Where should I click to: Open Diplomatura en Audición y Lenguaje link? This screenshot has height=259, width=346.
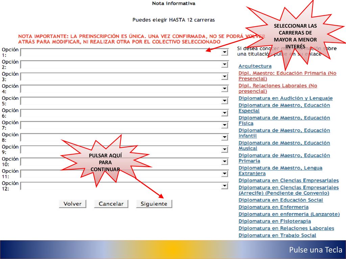[286, 98]
